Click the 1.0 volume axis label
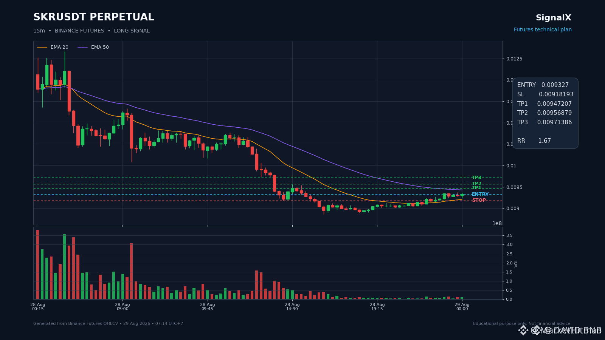Viewport: 605px width, 340px height. tap(509, 281)
